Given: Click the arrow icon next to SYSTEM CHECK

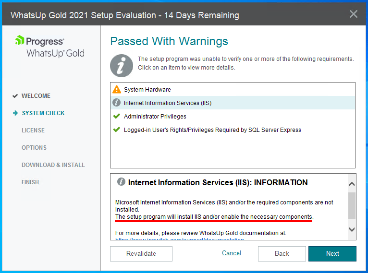Looking at the screenshot, I should [15, 113].
